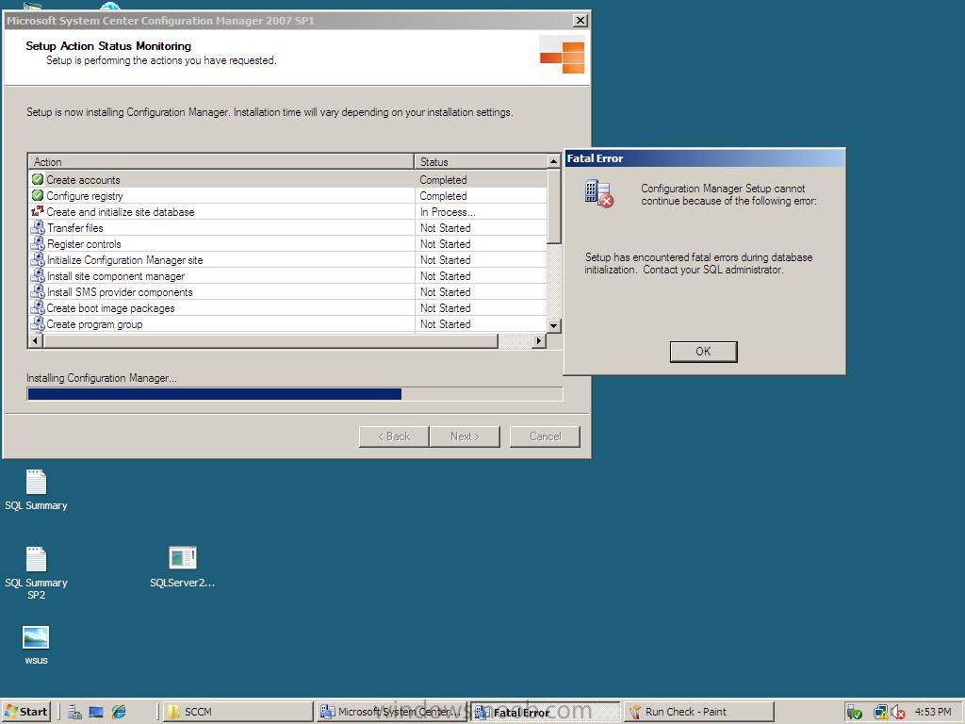Click the Cancel button in Setup window
Screen dimensions: 965x724
click(x=545, y=436)
